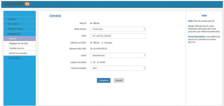This screenshot has width=224, height=106.
Task: Click in the SSID text field
Action: pos(118,36)
